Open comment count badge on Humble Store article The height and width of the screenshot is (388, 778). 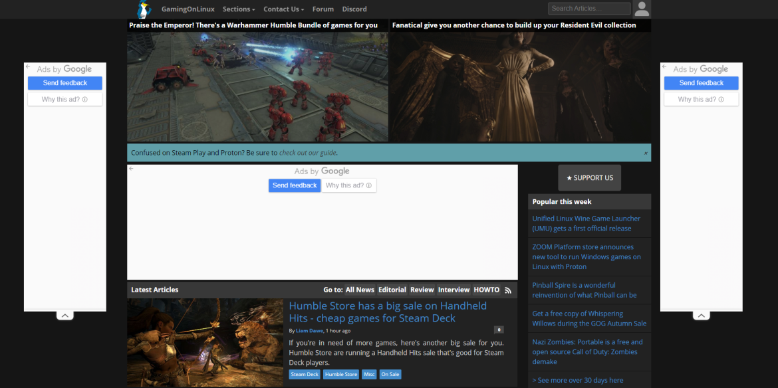(499, 330)
